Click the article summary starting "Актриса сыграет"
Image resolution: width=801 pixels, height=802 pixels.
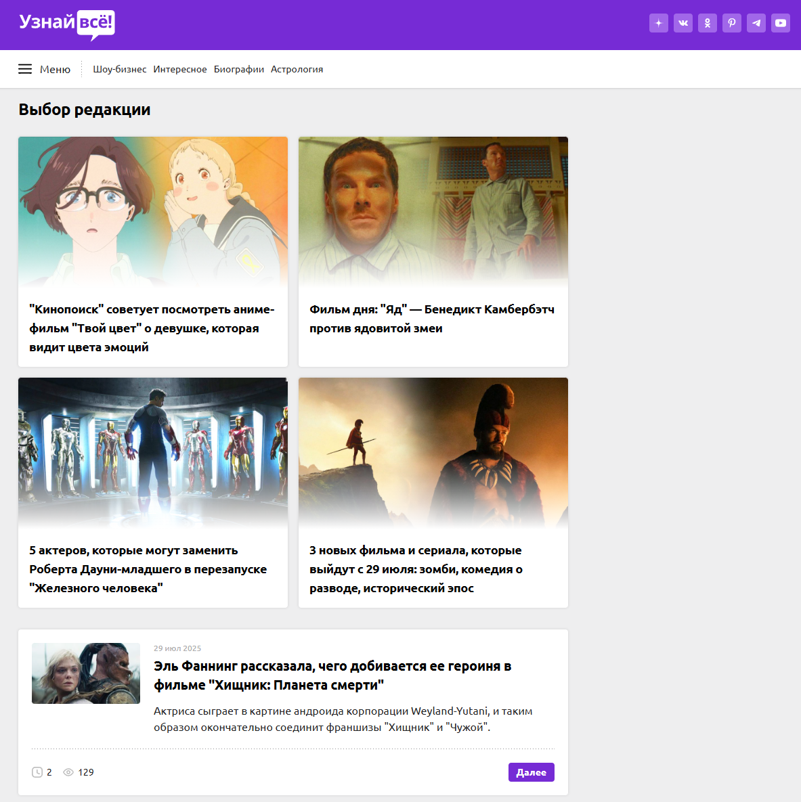pos(343,719)
